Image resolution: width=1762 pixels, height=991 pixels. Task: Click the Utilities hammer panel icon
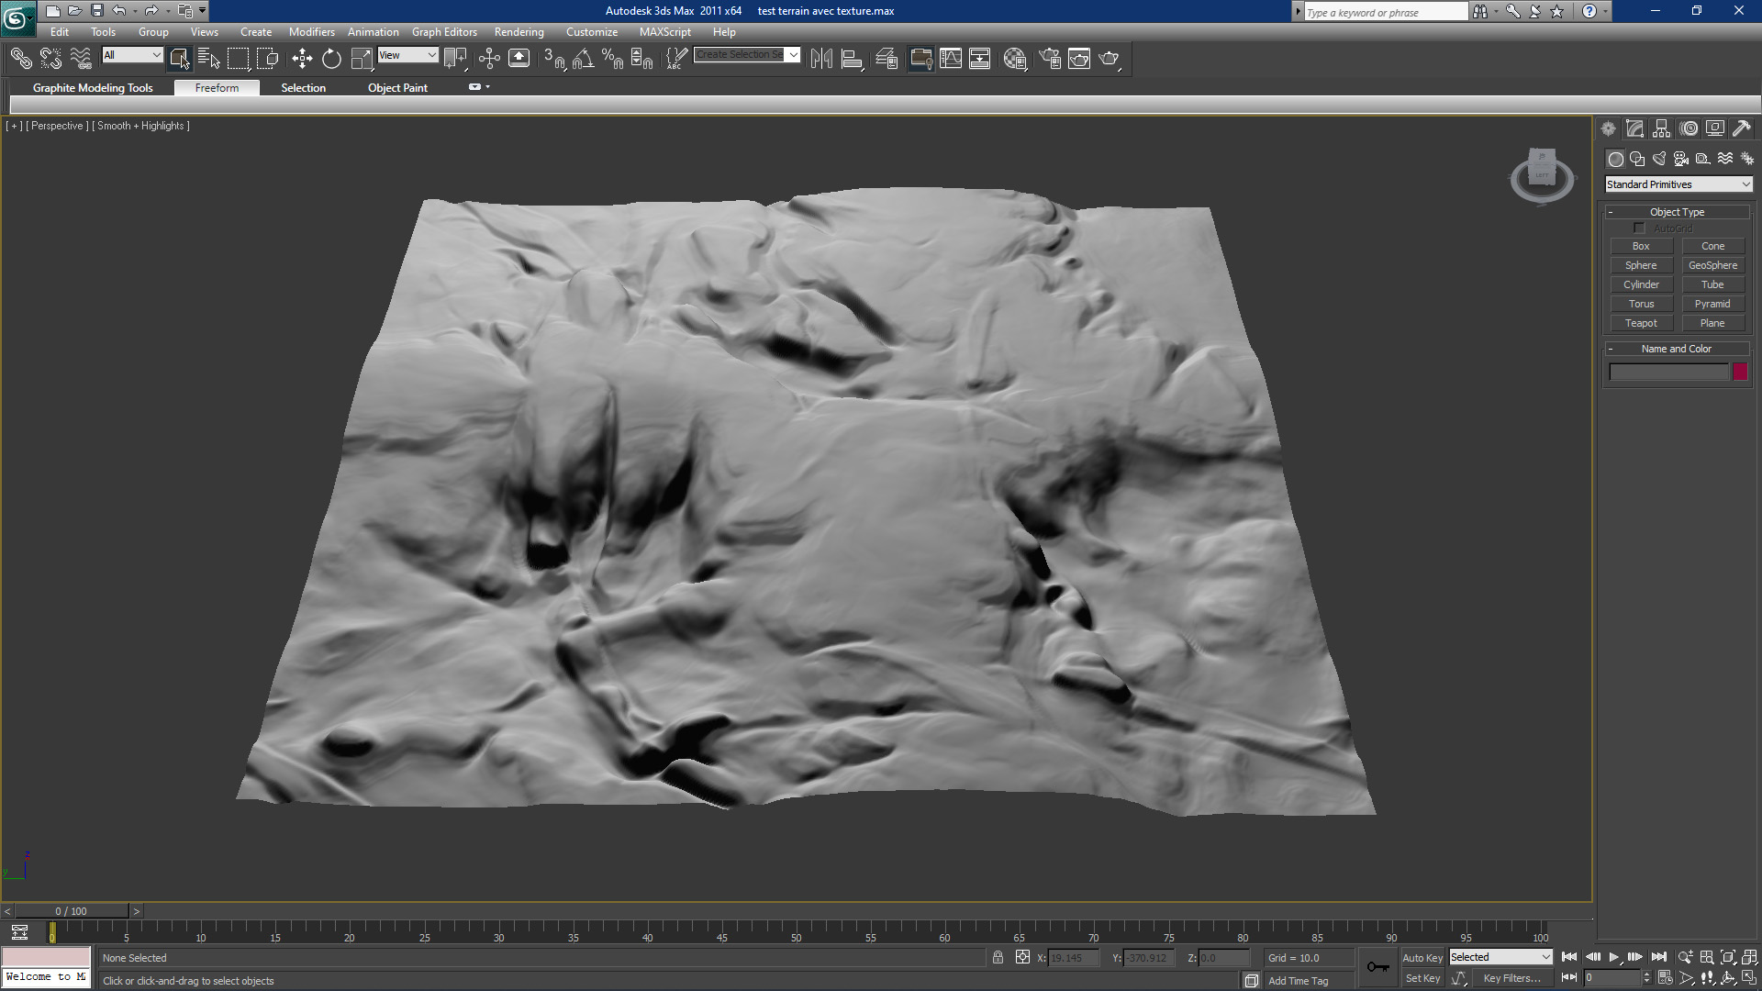point(1742,128)
